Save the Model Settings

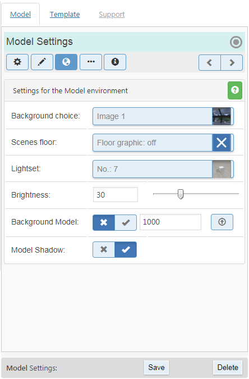coord(156,367)
